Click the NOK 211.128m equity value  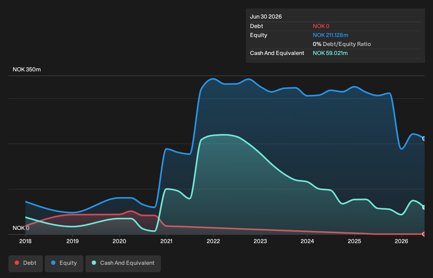pyautogui.click(x=330, y=35)
